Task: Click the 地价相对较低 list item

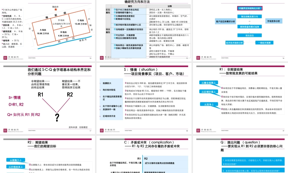Action: (x=109, y=90)
